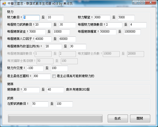The width and height of the screenshot is (158, 127).
Task: Click 每個勢力建築數目 minimum field 2
Action: (114, 25)
